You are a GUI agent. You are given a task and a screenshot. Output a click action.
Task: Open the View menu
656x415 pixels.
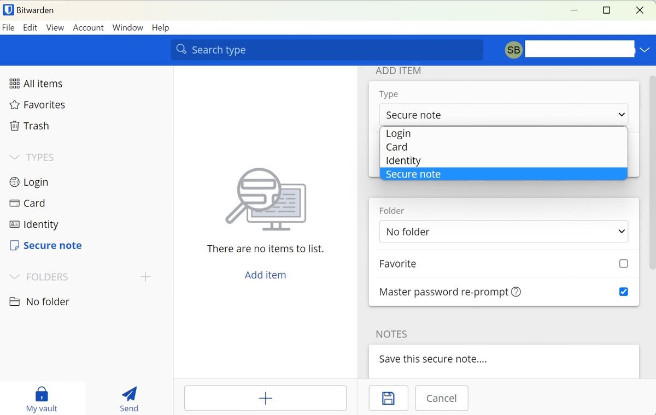55,27
